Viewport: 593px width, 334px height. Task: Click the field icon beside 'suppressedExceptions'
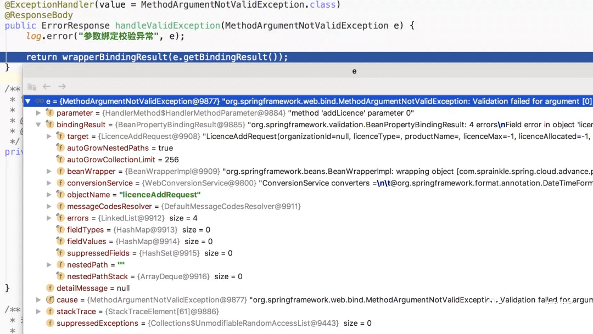click(50, 324)
